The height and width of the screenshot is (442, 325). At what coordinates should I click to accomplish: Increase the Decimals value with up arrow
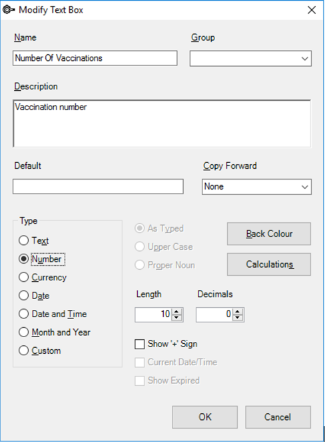click(238, 312)
